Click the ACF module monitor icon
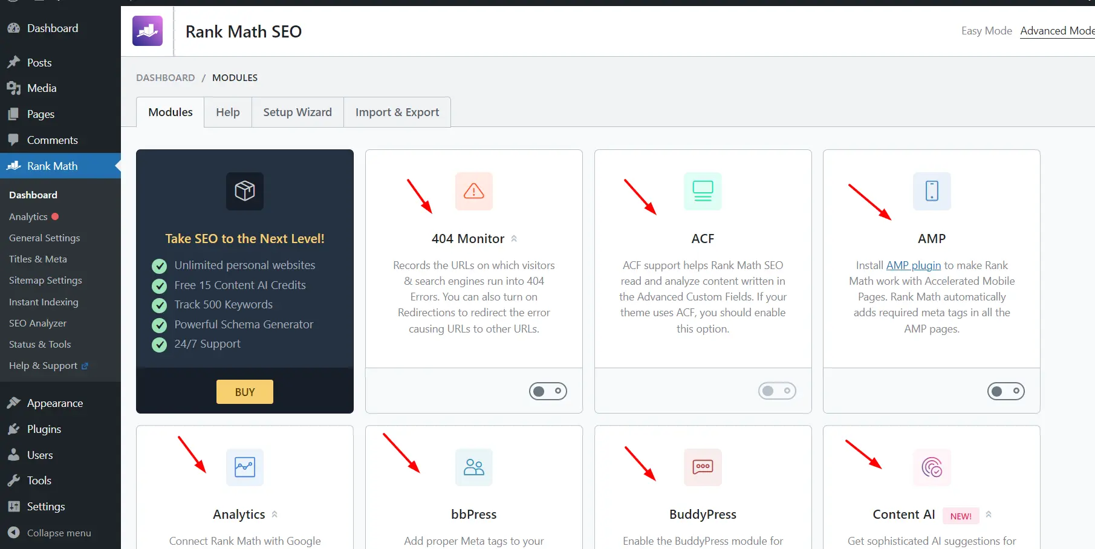Viewport: 1095px width, 549px height. click(703, 191)
